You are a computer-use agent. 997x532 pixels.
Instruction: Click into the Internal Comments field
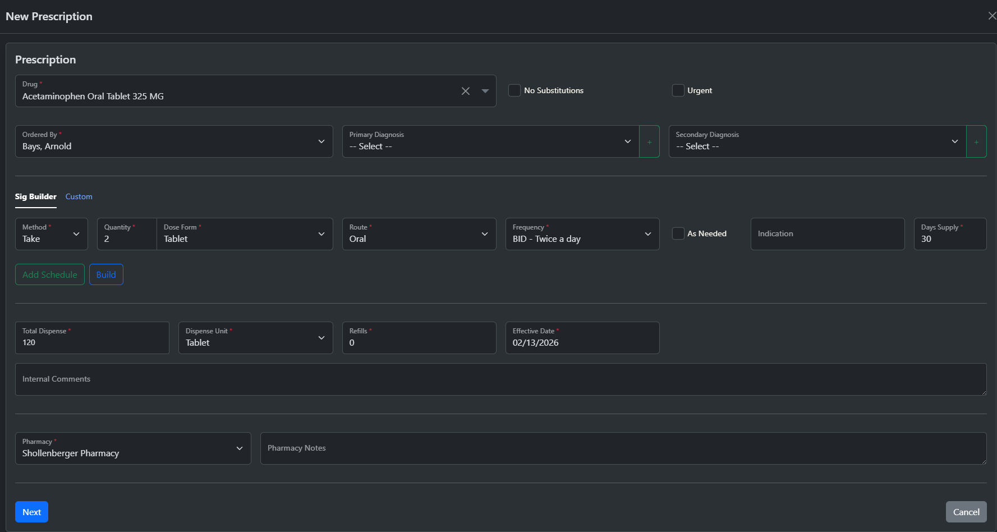click(x=500, y=379)
